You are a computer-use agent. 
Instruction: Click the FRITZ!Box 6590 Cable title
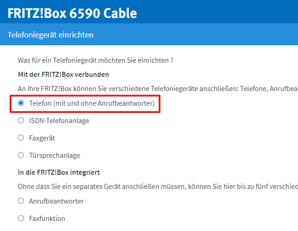[x=72, y=13]
